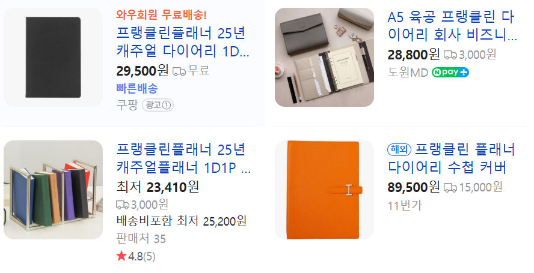Click the ad info icon next to 광고
The width and height of the screenshot is (534, 273).
[167, 105]
